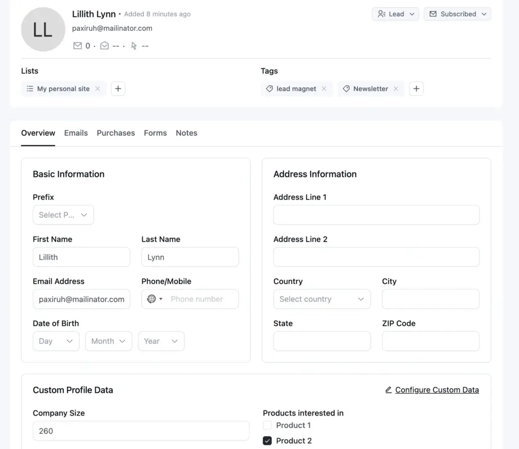This screenshot has height=449, width=519.
Task: Open the Purchases tab
Action: [116, 133]
